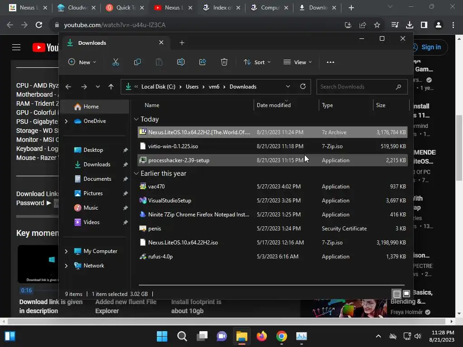
Task: Select VisualStudioSetup file
Action: [272, 201]
